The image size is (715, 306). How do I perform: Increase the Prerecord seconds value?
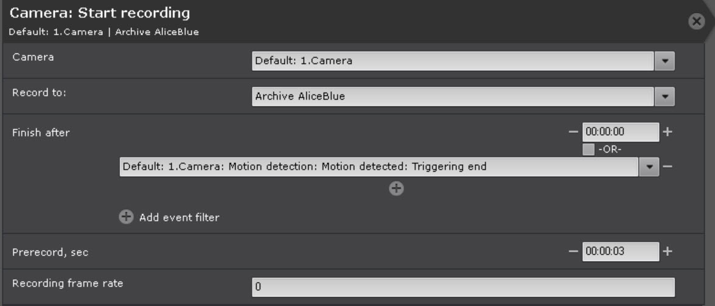668,251
